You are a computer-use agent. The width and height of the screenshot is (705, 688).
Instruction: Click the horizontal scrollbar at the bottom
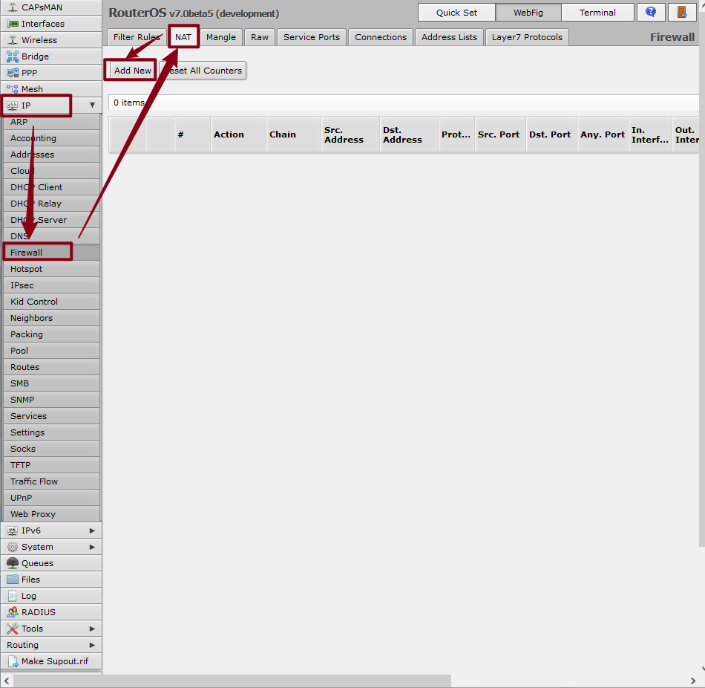232,681
